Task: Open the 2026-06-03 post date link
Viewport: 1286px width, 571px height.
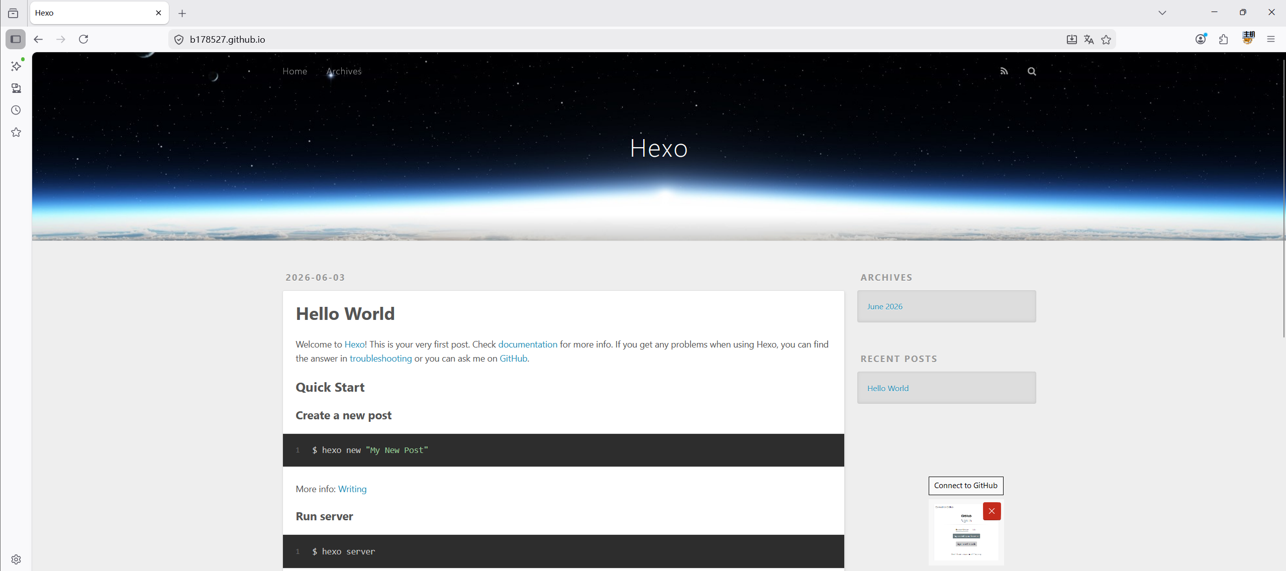Action: pos(315,277)
